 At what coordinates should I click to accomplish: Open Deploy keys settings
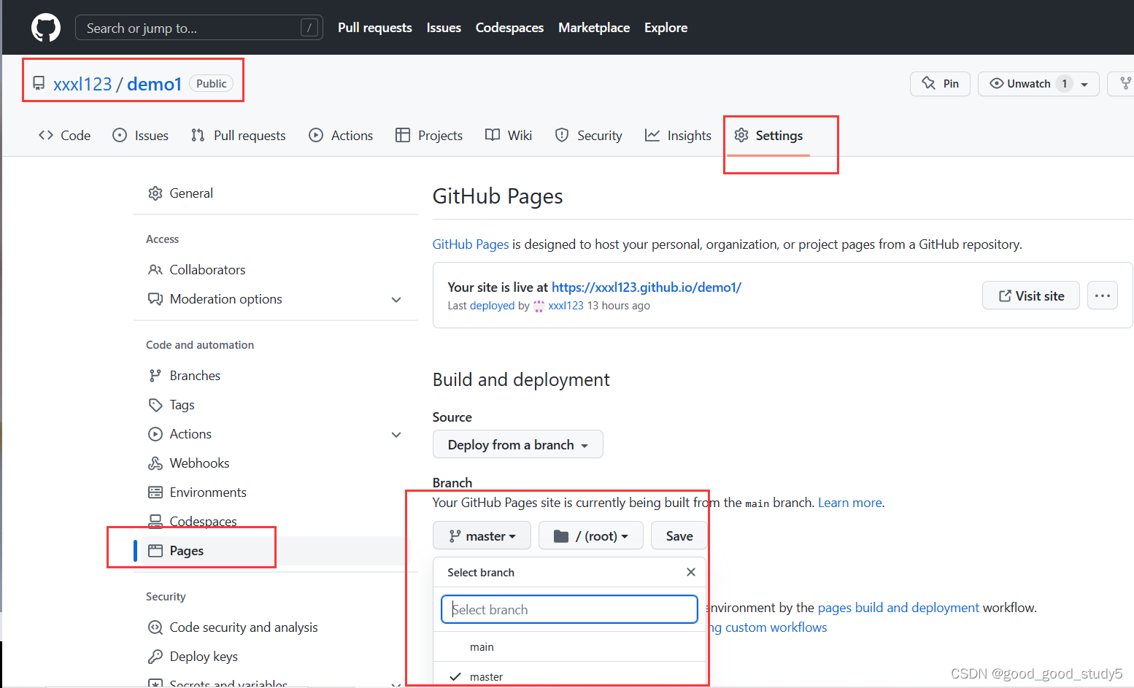204,657
